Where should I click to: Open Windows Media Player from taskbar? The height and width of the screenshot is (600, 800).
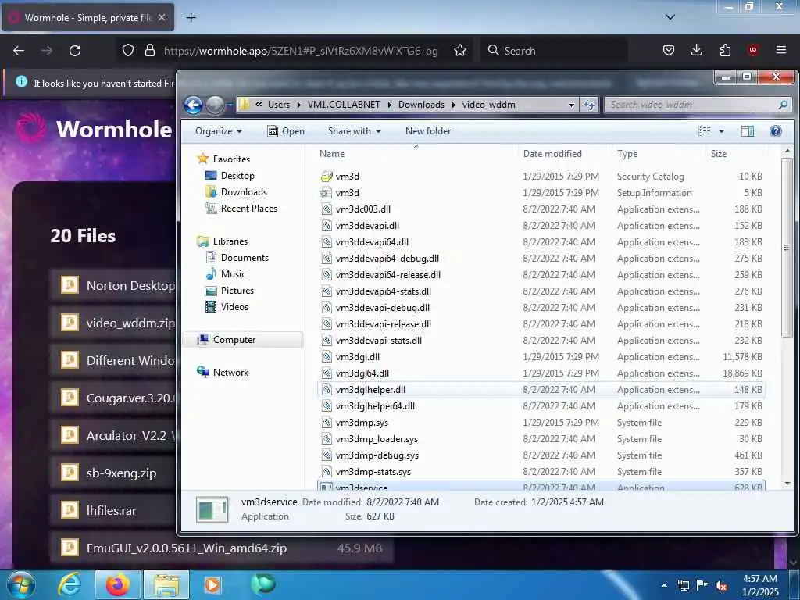(x=212, y=584)
